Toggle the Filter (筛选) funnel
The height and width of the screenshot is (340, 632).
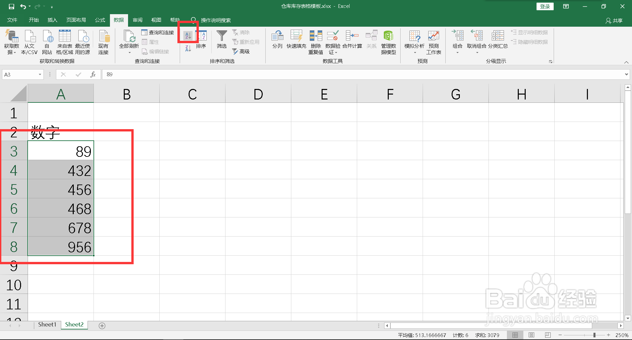(x=222, y=40)
